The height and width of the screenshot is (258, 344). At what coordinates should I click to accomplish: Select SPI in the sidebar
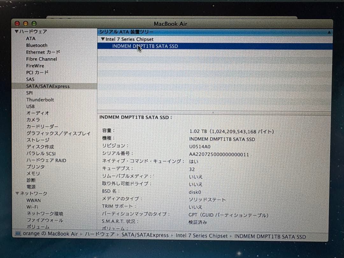[x=29, y=93]
